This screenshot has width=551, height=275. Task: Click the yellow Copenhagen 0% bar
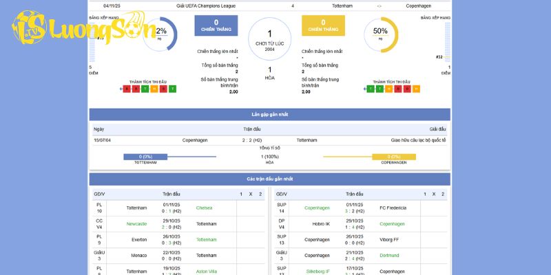(x=394, y=157)
